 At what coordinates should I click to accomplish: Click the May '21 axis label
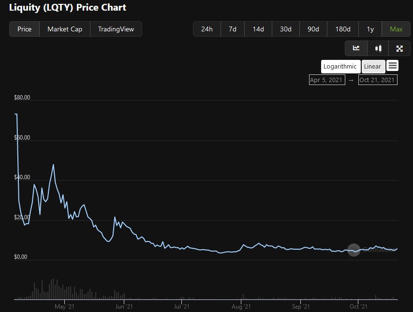pyautogui.click(x=64, y=307)
